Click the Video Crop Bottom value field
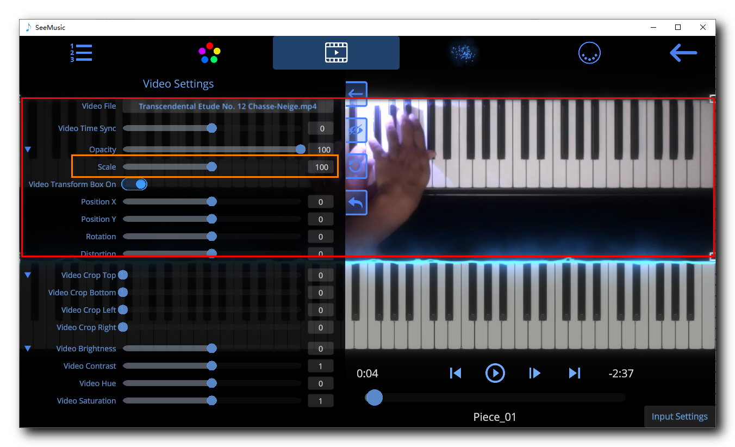735x447 pixels. [321, 293]
